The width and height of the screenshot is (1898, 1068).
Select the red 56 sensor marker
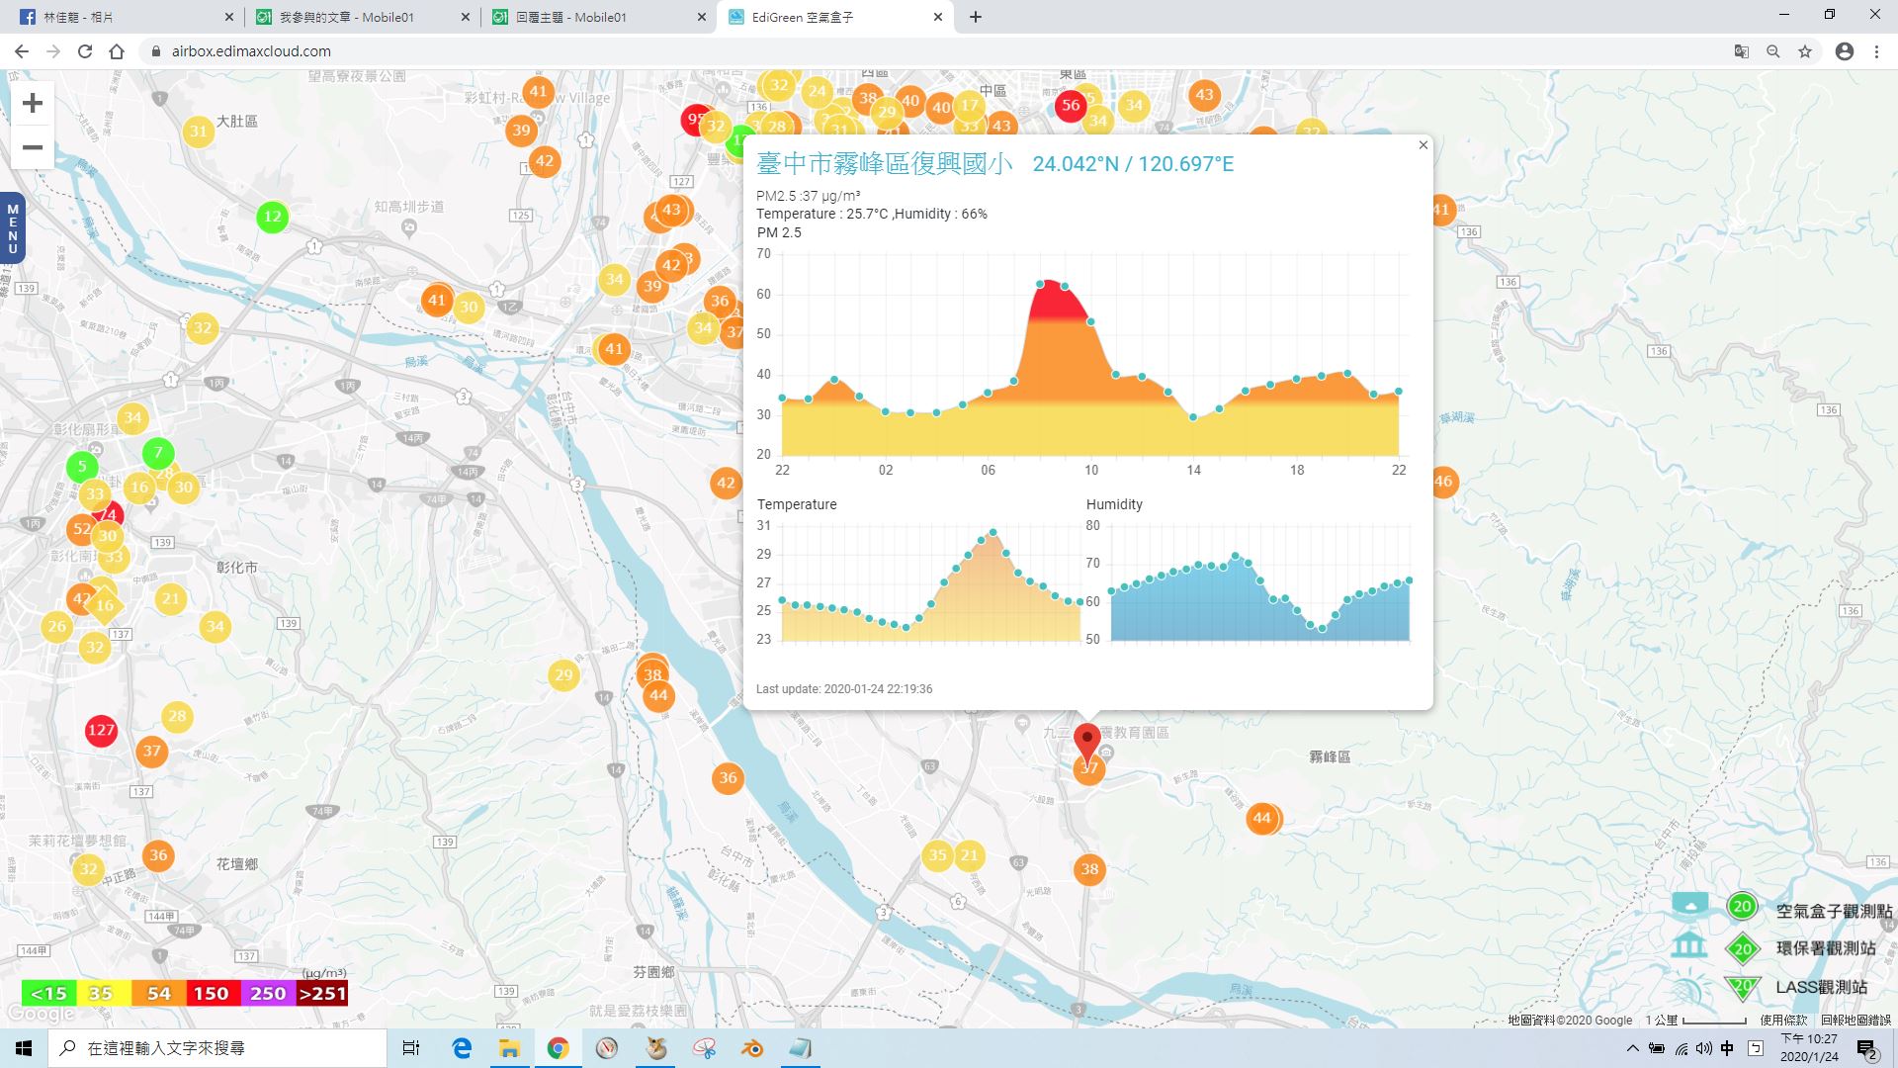coord(1071,105)
